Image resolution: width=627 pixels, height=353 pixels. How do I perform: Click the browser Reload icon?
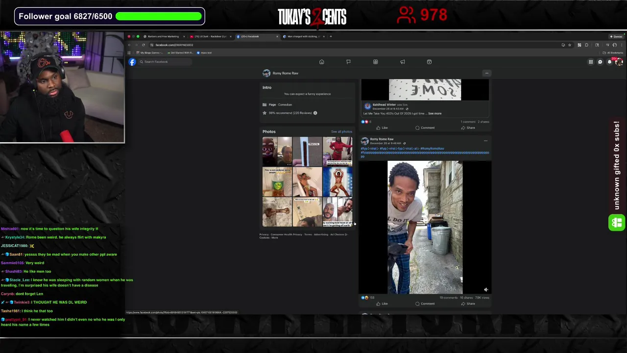(x=144, y=45)
